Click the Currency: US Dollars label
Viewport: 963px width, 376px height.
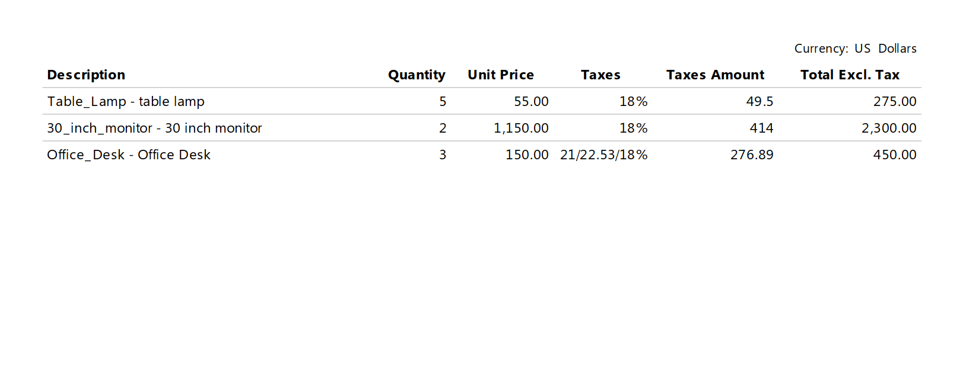click(855, 49)
